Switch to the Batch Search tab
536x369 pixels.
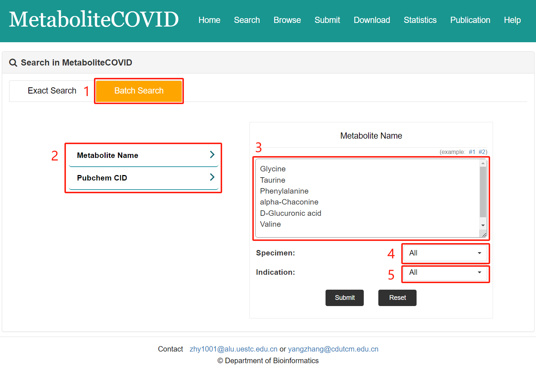[x=139, y=91]
